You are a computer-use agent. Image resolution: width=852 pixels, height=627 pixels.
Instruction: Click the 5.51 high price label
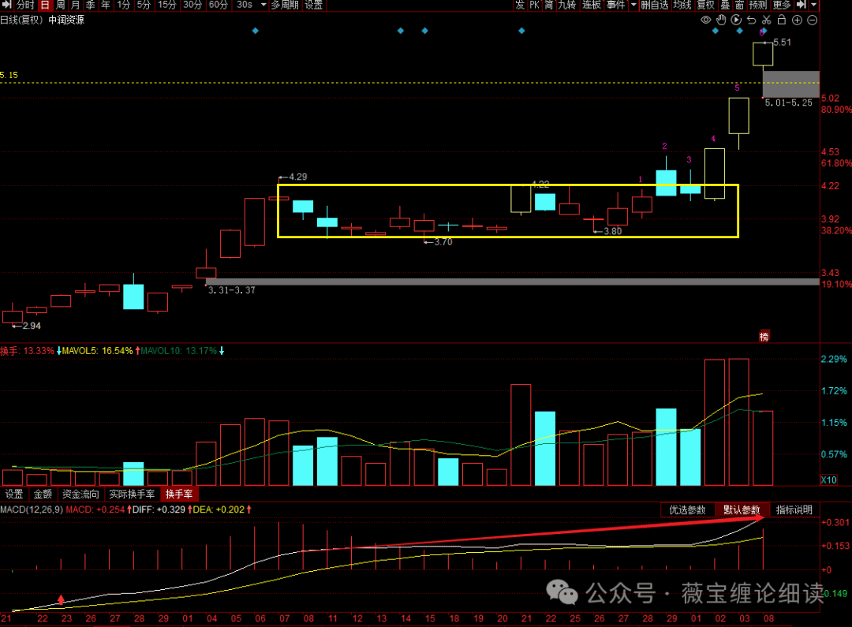[x=782, y=43]
